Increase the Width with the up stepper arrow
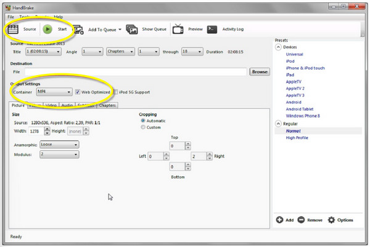 pos(47,129)
